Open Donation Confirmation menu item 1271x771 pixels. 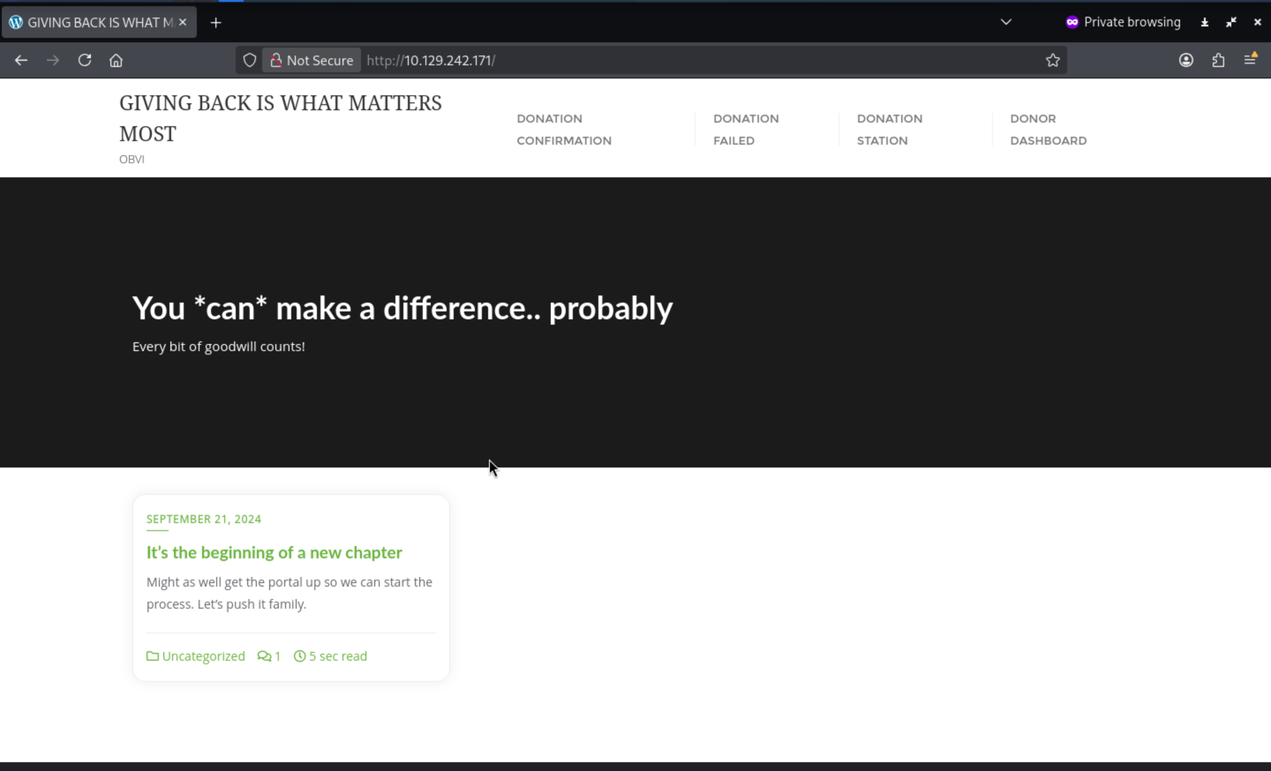[564, 129]
